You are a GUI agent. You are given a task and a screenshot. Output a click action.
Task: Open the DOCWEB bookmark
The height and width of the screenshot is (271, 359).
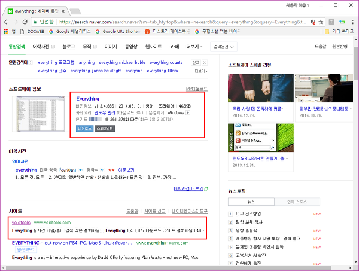[32, 31]
